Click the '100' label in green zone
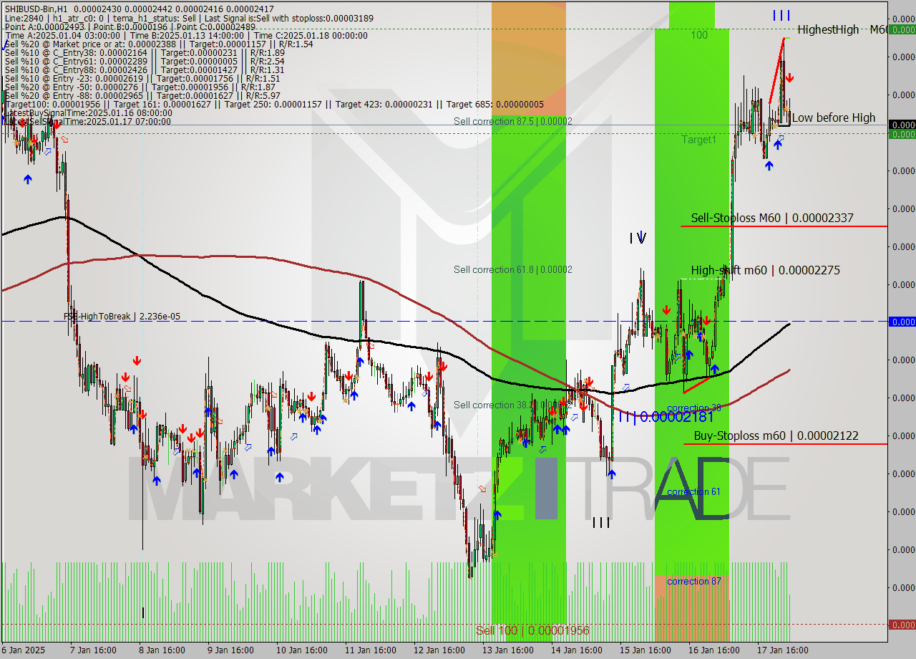Screen dimensions: 916x659 (699, 34)
